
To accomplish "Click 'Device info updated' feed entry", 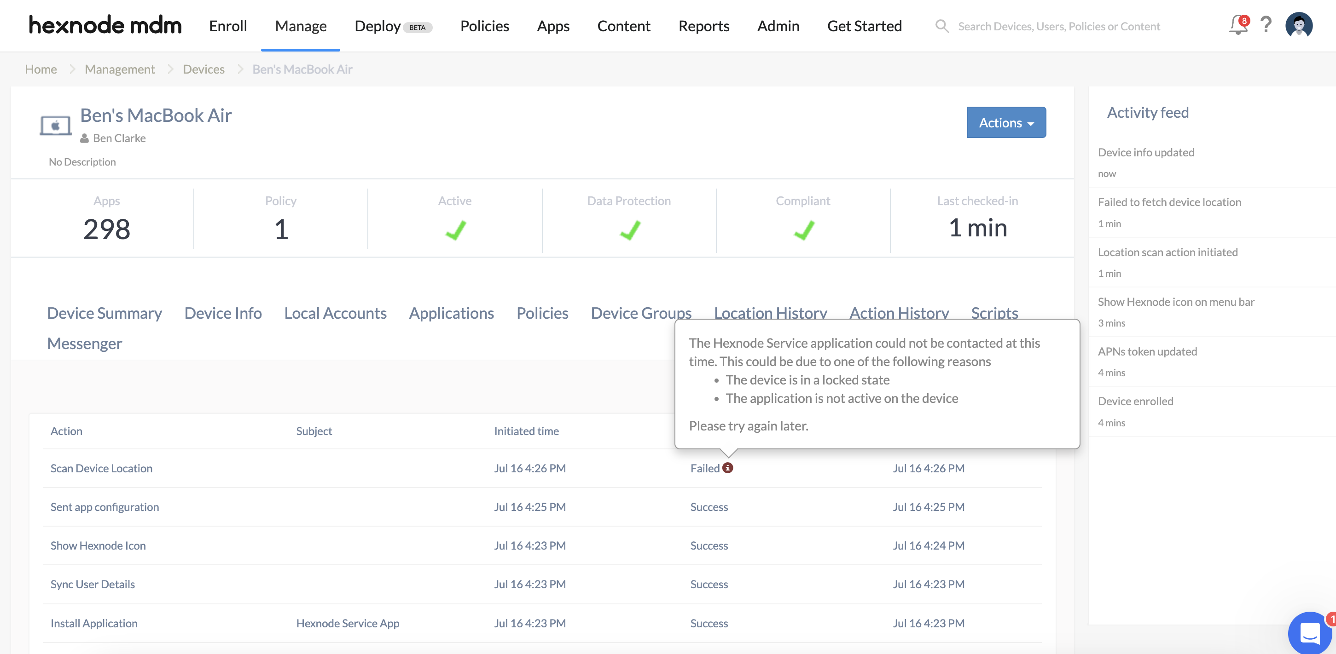I will pyautogui.click(x=1146, y=152).
